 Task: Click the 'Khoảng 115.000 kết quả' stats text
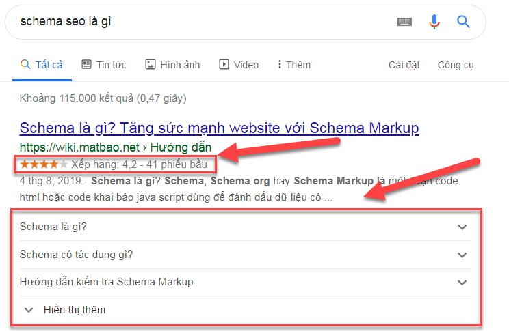click(x=103, y=98)
